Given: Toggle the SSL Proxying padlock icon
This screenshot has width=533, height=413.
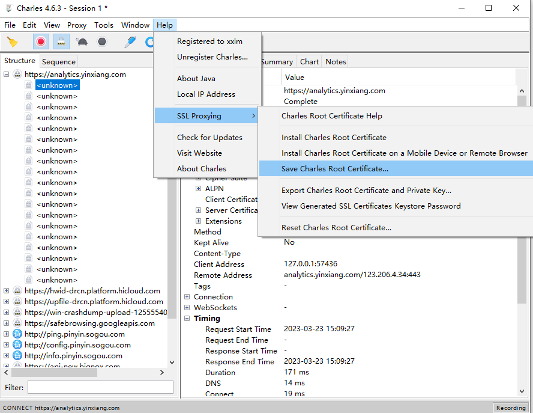Looking at the screenshot, I should point(61,42).
